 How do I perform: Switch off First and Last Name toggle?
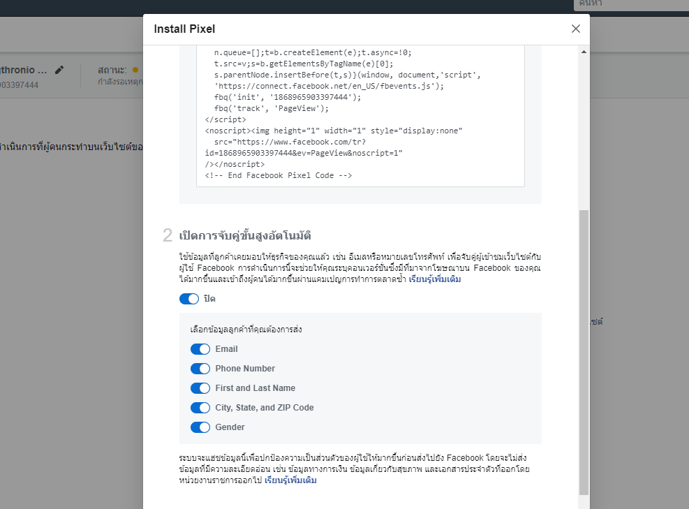[x=200, y=388]
